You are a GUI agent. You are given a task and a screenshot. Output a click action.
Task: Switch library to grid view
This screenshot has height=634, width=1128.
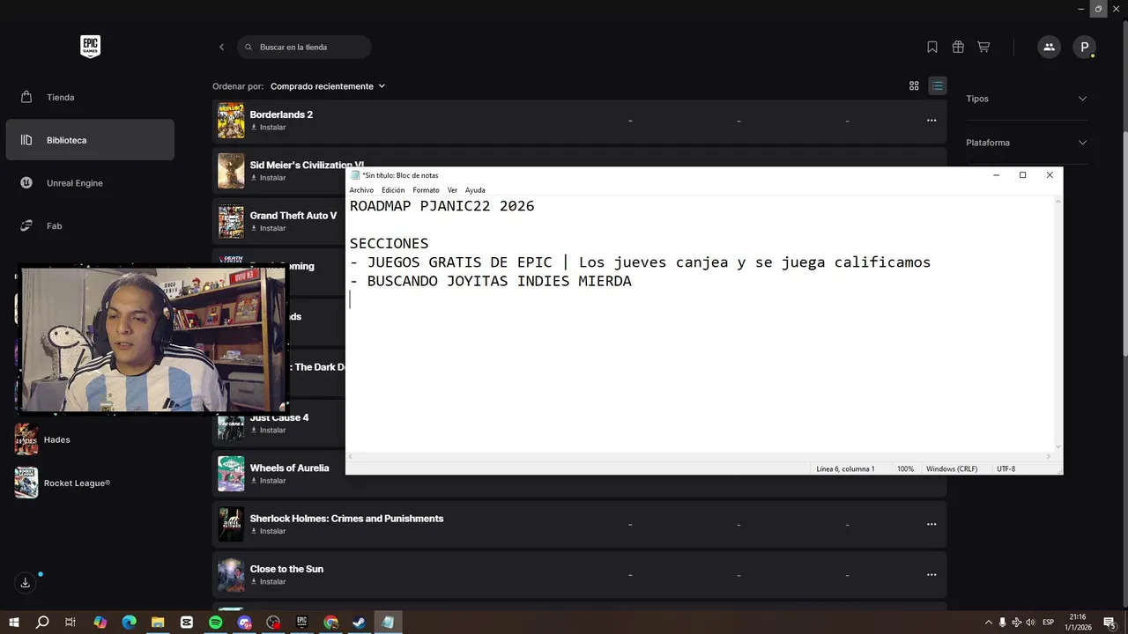914,86
